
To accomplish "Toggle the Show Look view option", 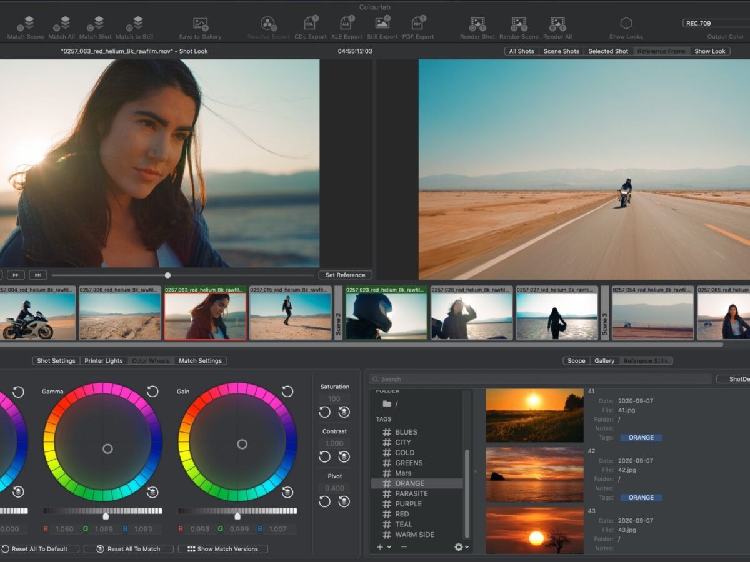I will 710,51.
